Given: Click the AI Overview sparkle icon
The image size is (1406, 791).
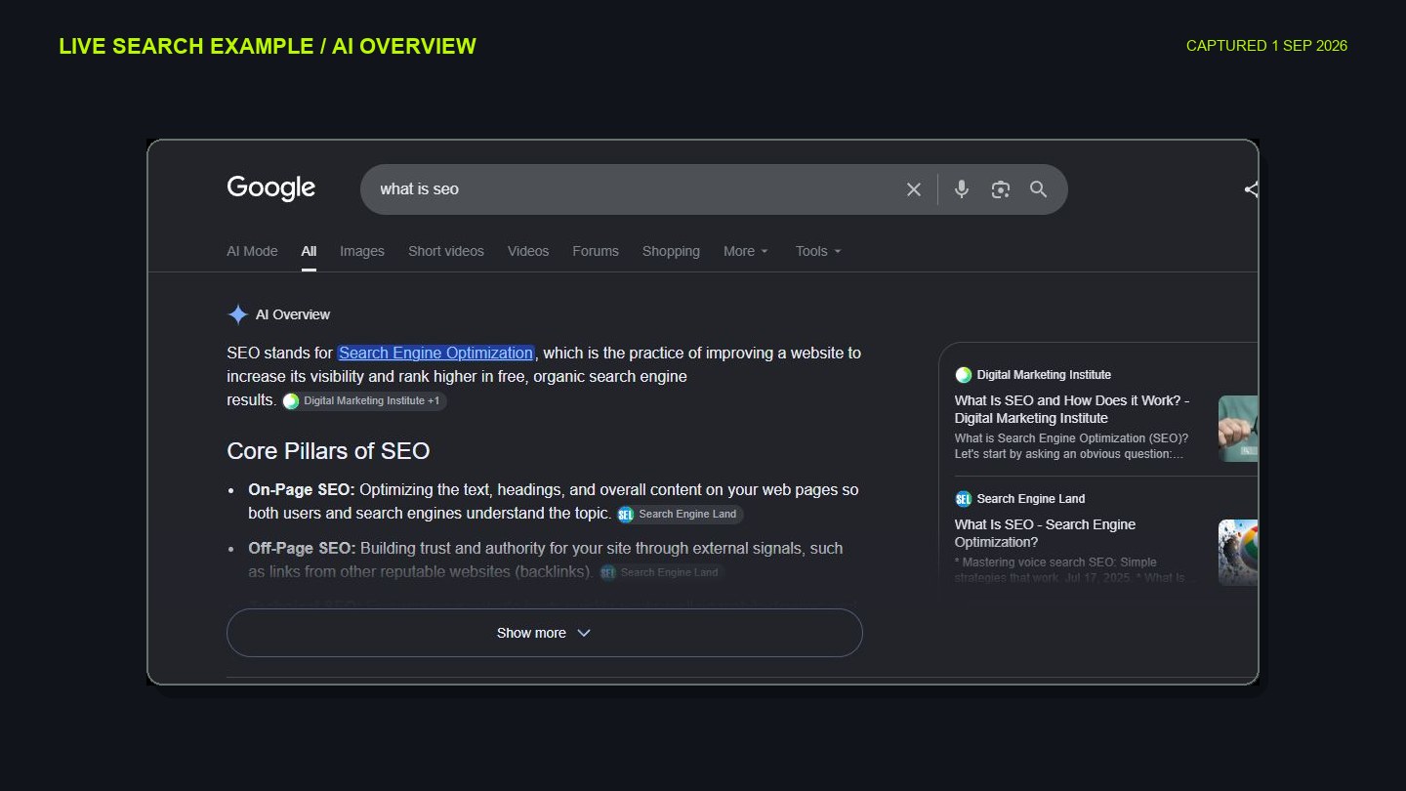Looking at the screenshot, I should [237, 314].
